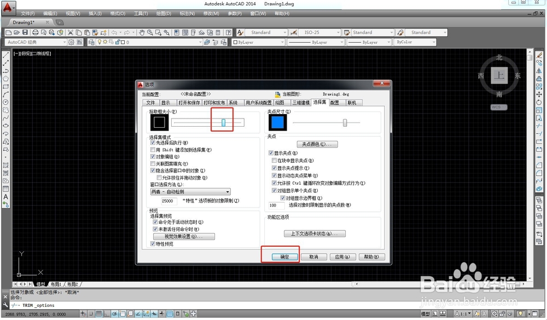Image resolution: width=547 pixels, height=320 pixels.
Task: Toggle 先选择后执行 checkbox
Action: (x=153, y=143)
